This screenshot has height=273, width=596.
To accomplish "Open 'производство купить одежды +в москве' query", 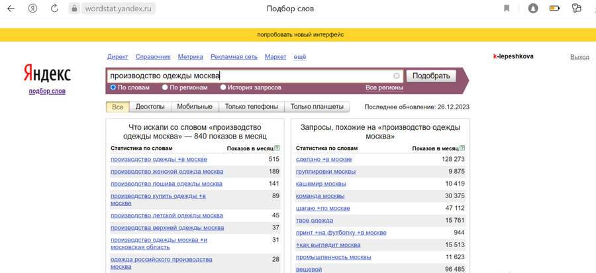I will click(x=158, y=199).
